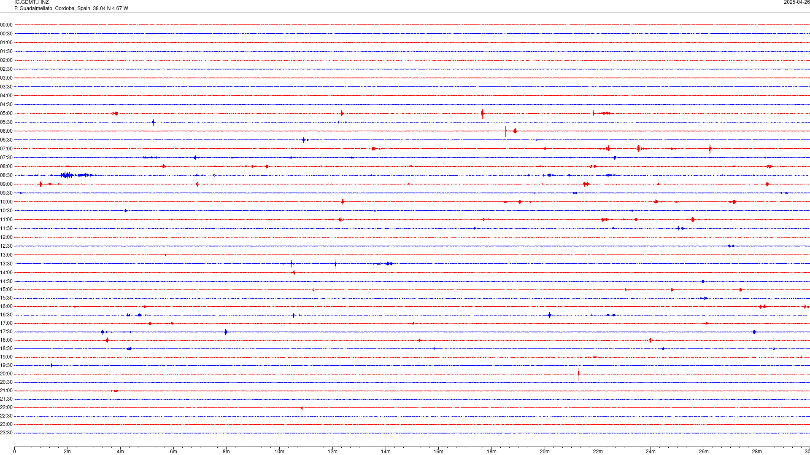Viewport: 810px width, 455px height.
Task: Click the 22m tick label on time axis
Action: coord(598,452)
